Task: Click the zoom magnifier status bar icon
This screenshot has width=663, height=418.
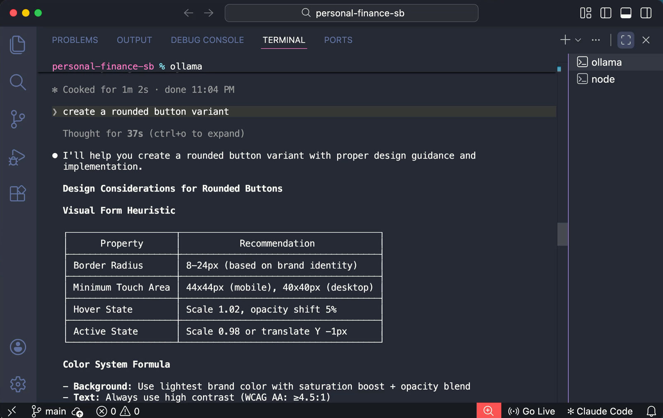Action: (489, 411)
